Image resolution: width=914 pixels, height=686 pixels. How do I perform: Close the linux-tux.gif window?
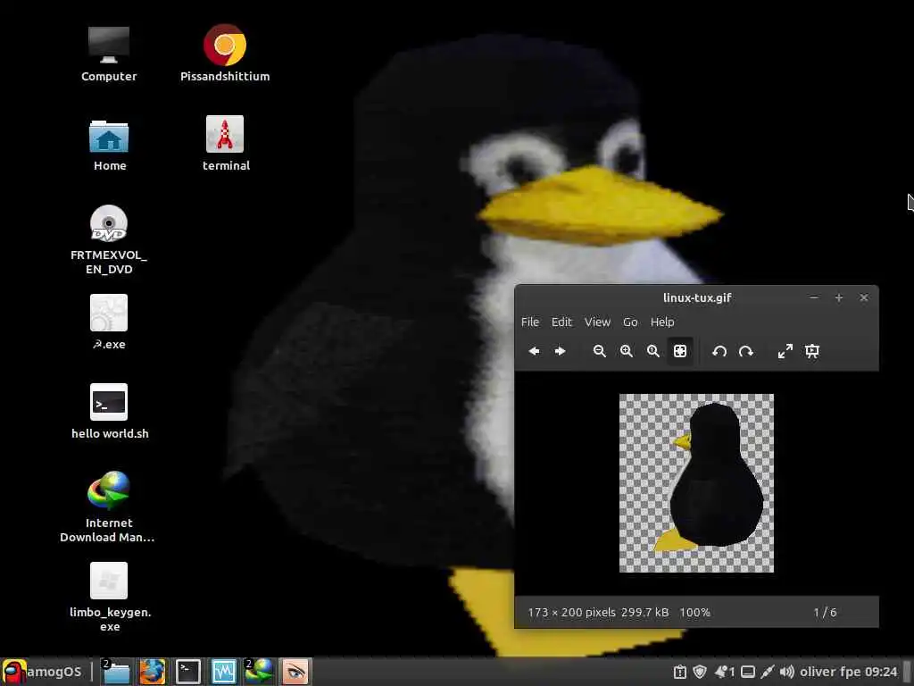(x=864, y=297)
